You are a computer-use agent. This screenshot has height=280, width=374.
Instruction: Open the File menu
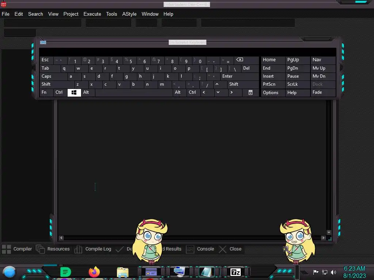pyautogui.click(x=5, y=14)
